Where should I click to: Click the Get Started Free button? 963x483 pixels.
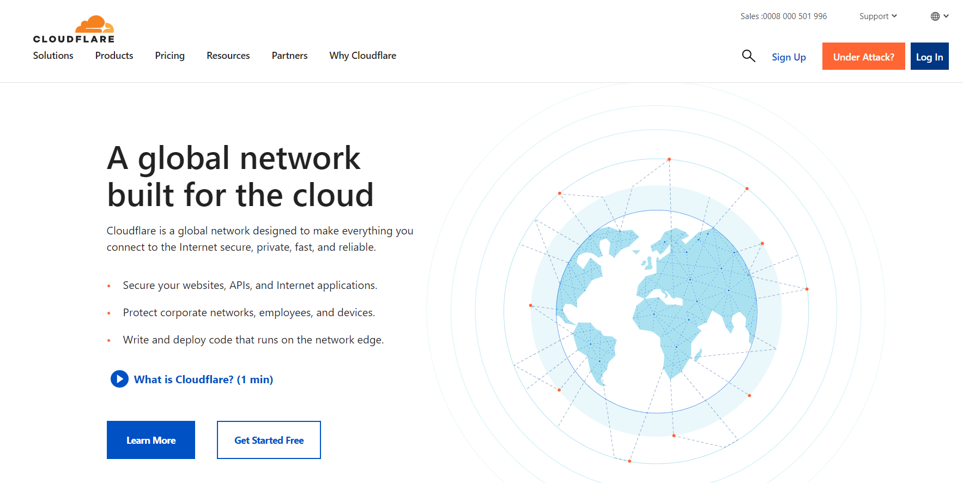(x=269, y=440)
